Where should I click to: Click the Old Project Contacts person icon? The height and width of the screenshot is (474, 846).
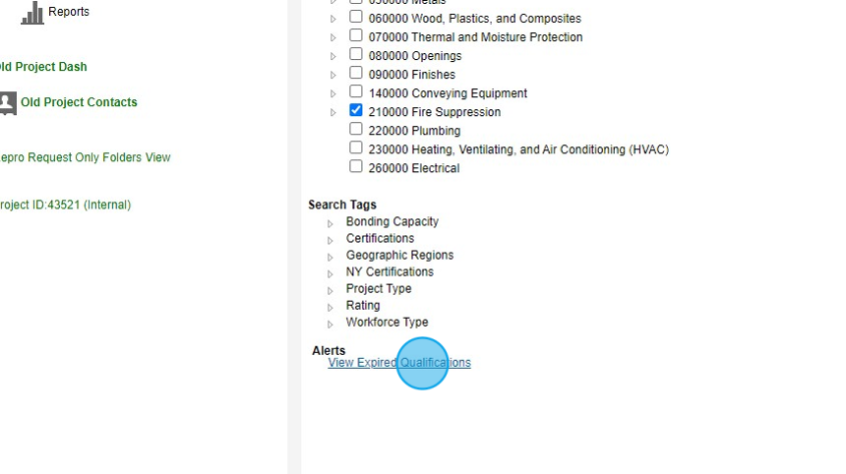[x=8, y=102]
